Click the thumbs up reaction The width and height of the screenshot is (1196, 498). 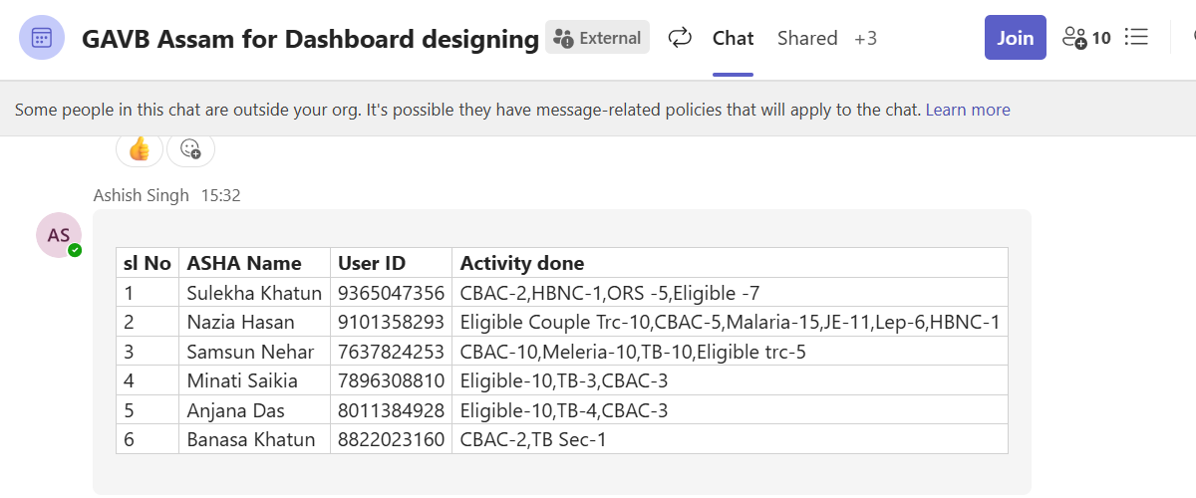tap(139, 149)
